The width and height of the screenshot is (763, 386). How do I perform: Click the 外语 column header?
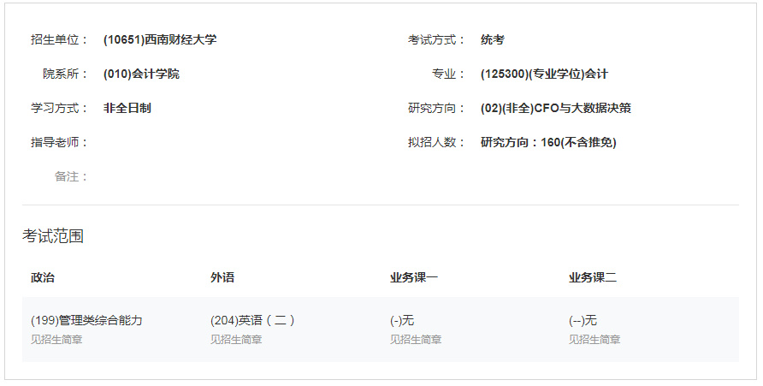click(222, 277)
